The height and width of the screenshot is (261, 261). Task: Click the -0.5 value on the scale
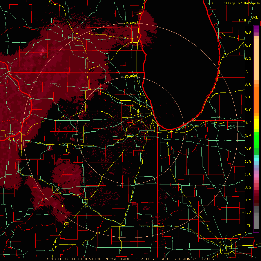coord(247,200)
